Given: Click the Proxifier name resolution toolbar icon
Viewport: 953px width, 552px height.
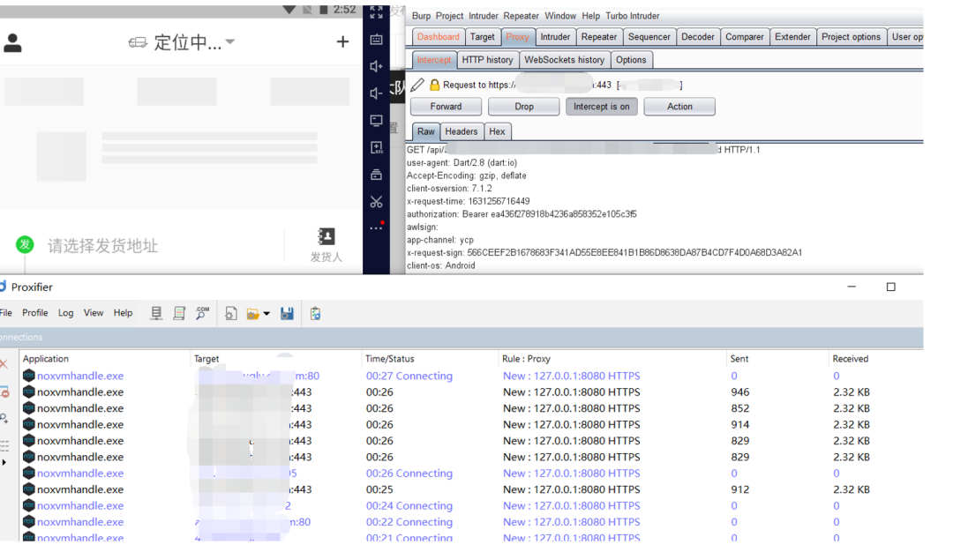Looking at the screenshot, I should (202, 313).
